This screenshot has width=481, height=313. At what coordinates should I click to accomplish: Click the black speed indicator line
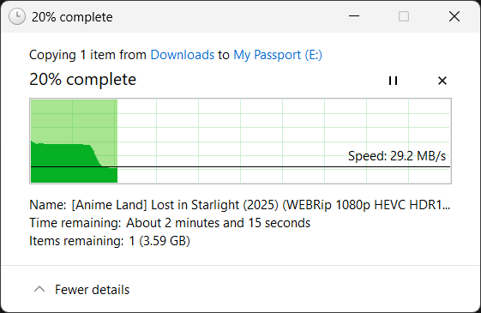click(x=240, y=167)
